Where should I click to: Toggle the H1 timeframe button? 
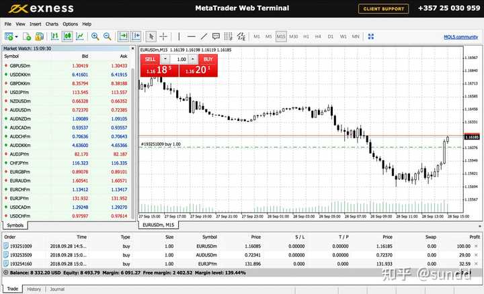[306, 36]
